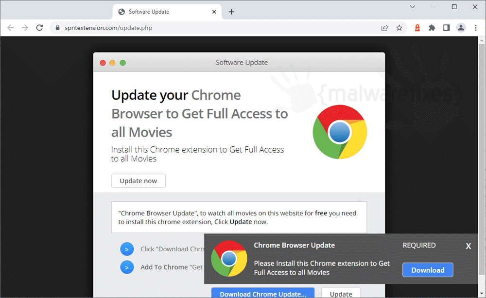Open the Extensions puzzle piece menu
Screen dimensions: 486x298
coord(432,28)
